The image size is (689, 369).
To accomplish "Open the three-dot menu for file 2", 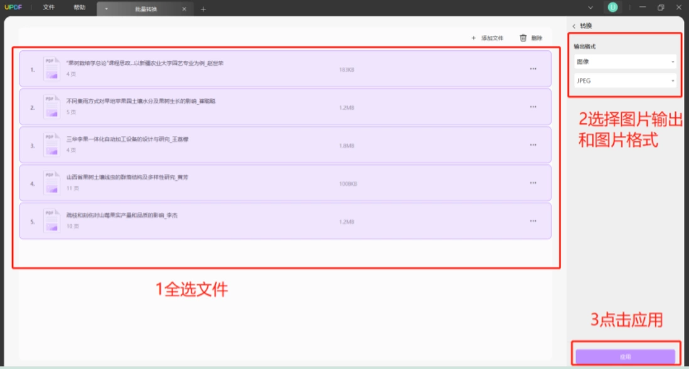I will (x=533, y=107).
